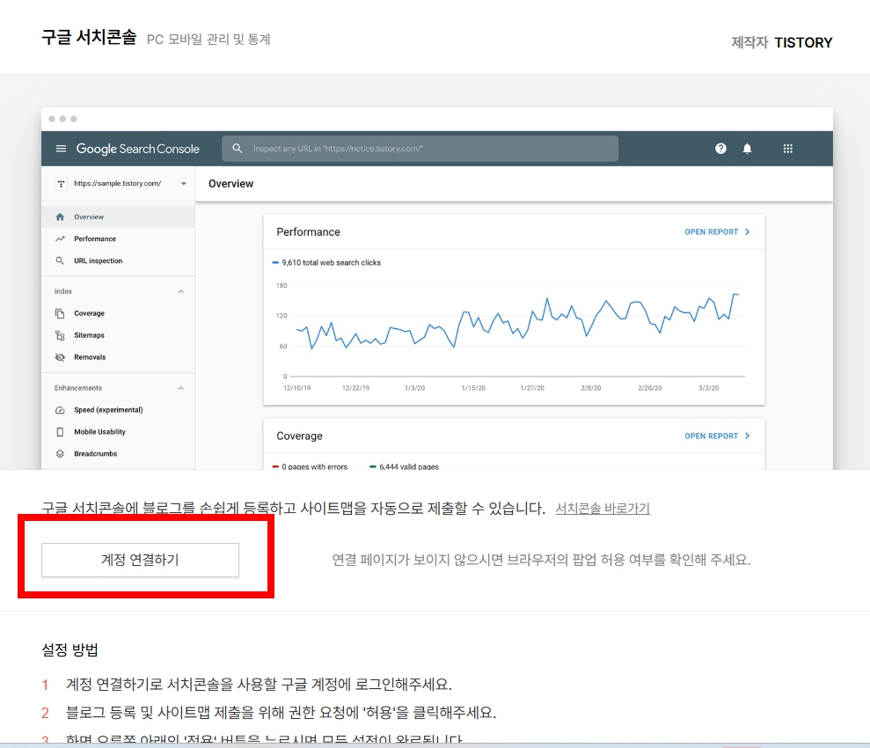Click the 3/3/20 date axis label
This screenshot has width=870, height=748.
pyautogui.click(x=708, y=388)
